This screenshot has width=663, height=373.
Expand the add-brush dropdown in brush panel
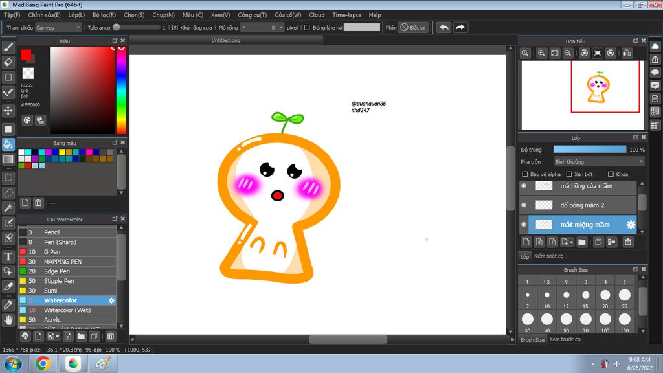(x=57, y=337)
